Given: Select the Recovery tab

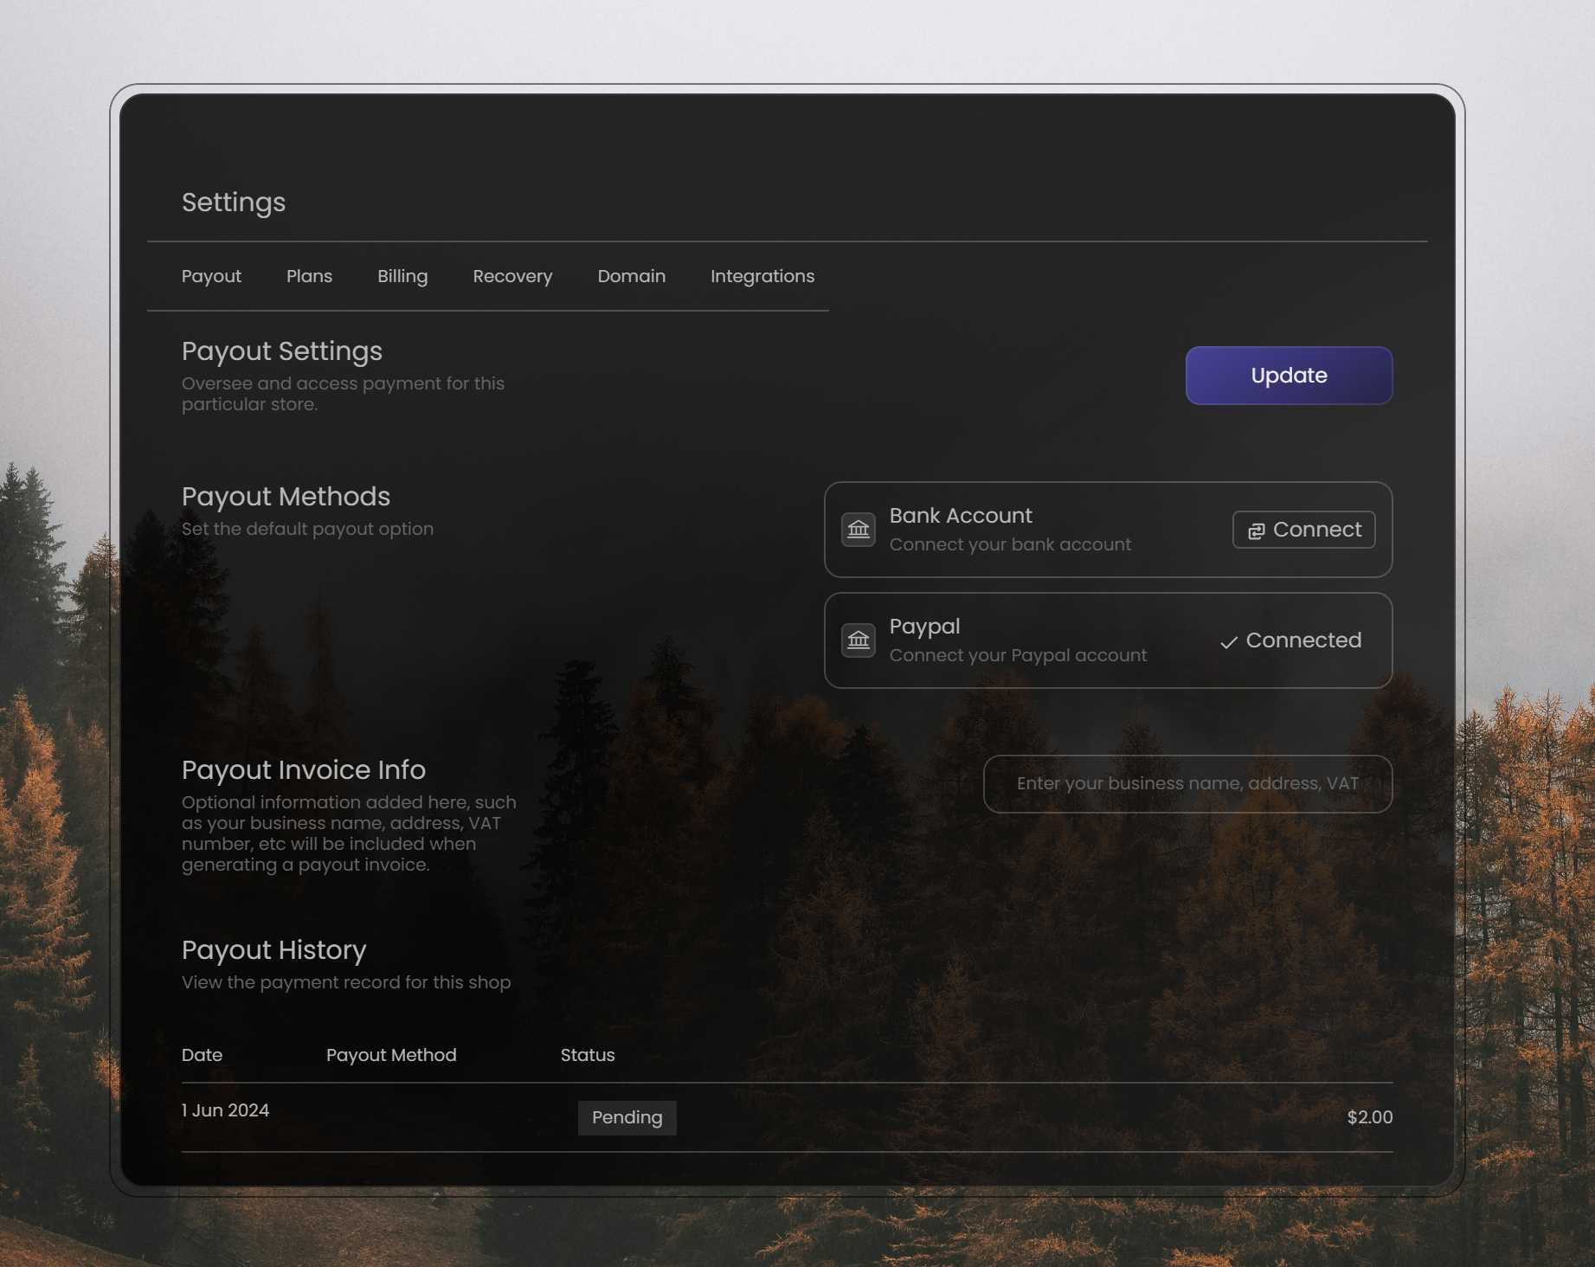Looking at the screenshot, I should pyautogui.click(x=512, y=276).
